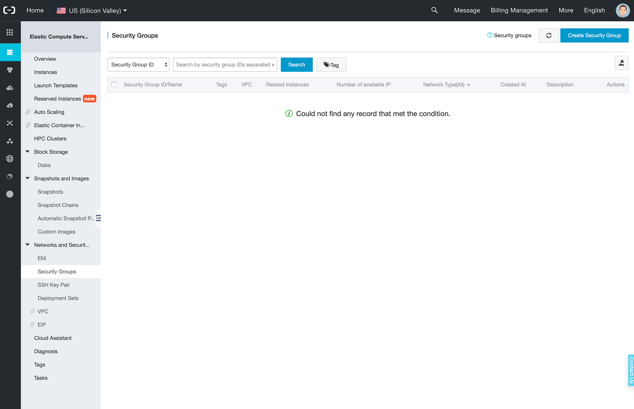Click the security group search input field
The width and height of the screenshot is (634, 409).
click(225, 65)
